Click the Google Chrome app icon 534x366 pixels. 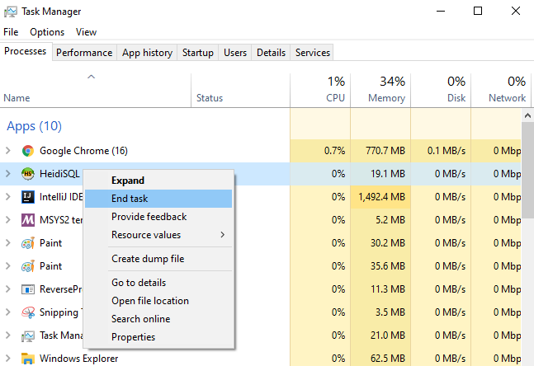[x=28, y=151]
